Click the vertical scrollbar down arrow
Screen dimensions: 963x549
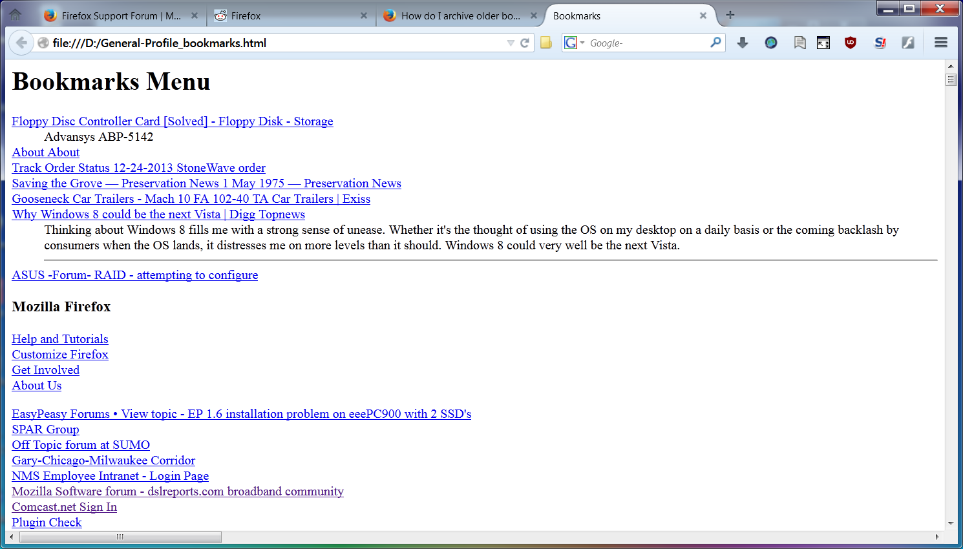pyautogui.click(x=951, y=523)
